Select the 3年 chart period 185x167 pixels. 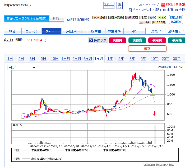(132, 59)
